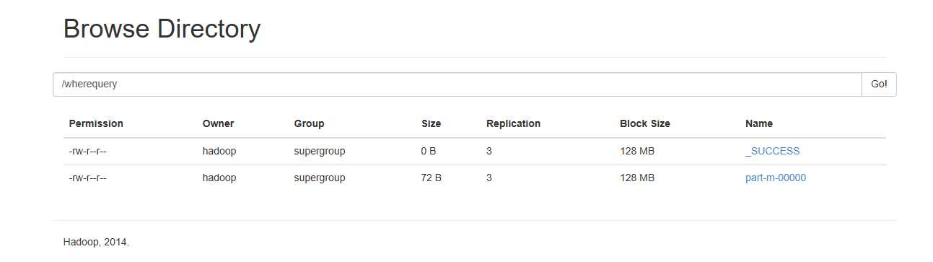Click permission text of the part-m-00000 row
The height and width of the screenshot is (262, 933).
coord(87,178)
